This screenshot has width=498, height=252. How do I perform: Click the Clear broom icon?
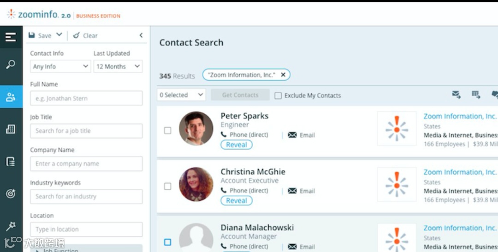point(76,35)
